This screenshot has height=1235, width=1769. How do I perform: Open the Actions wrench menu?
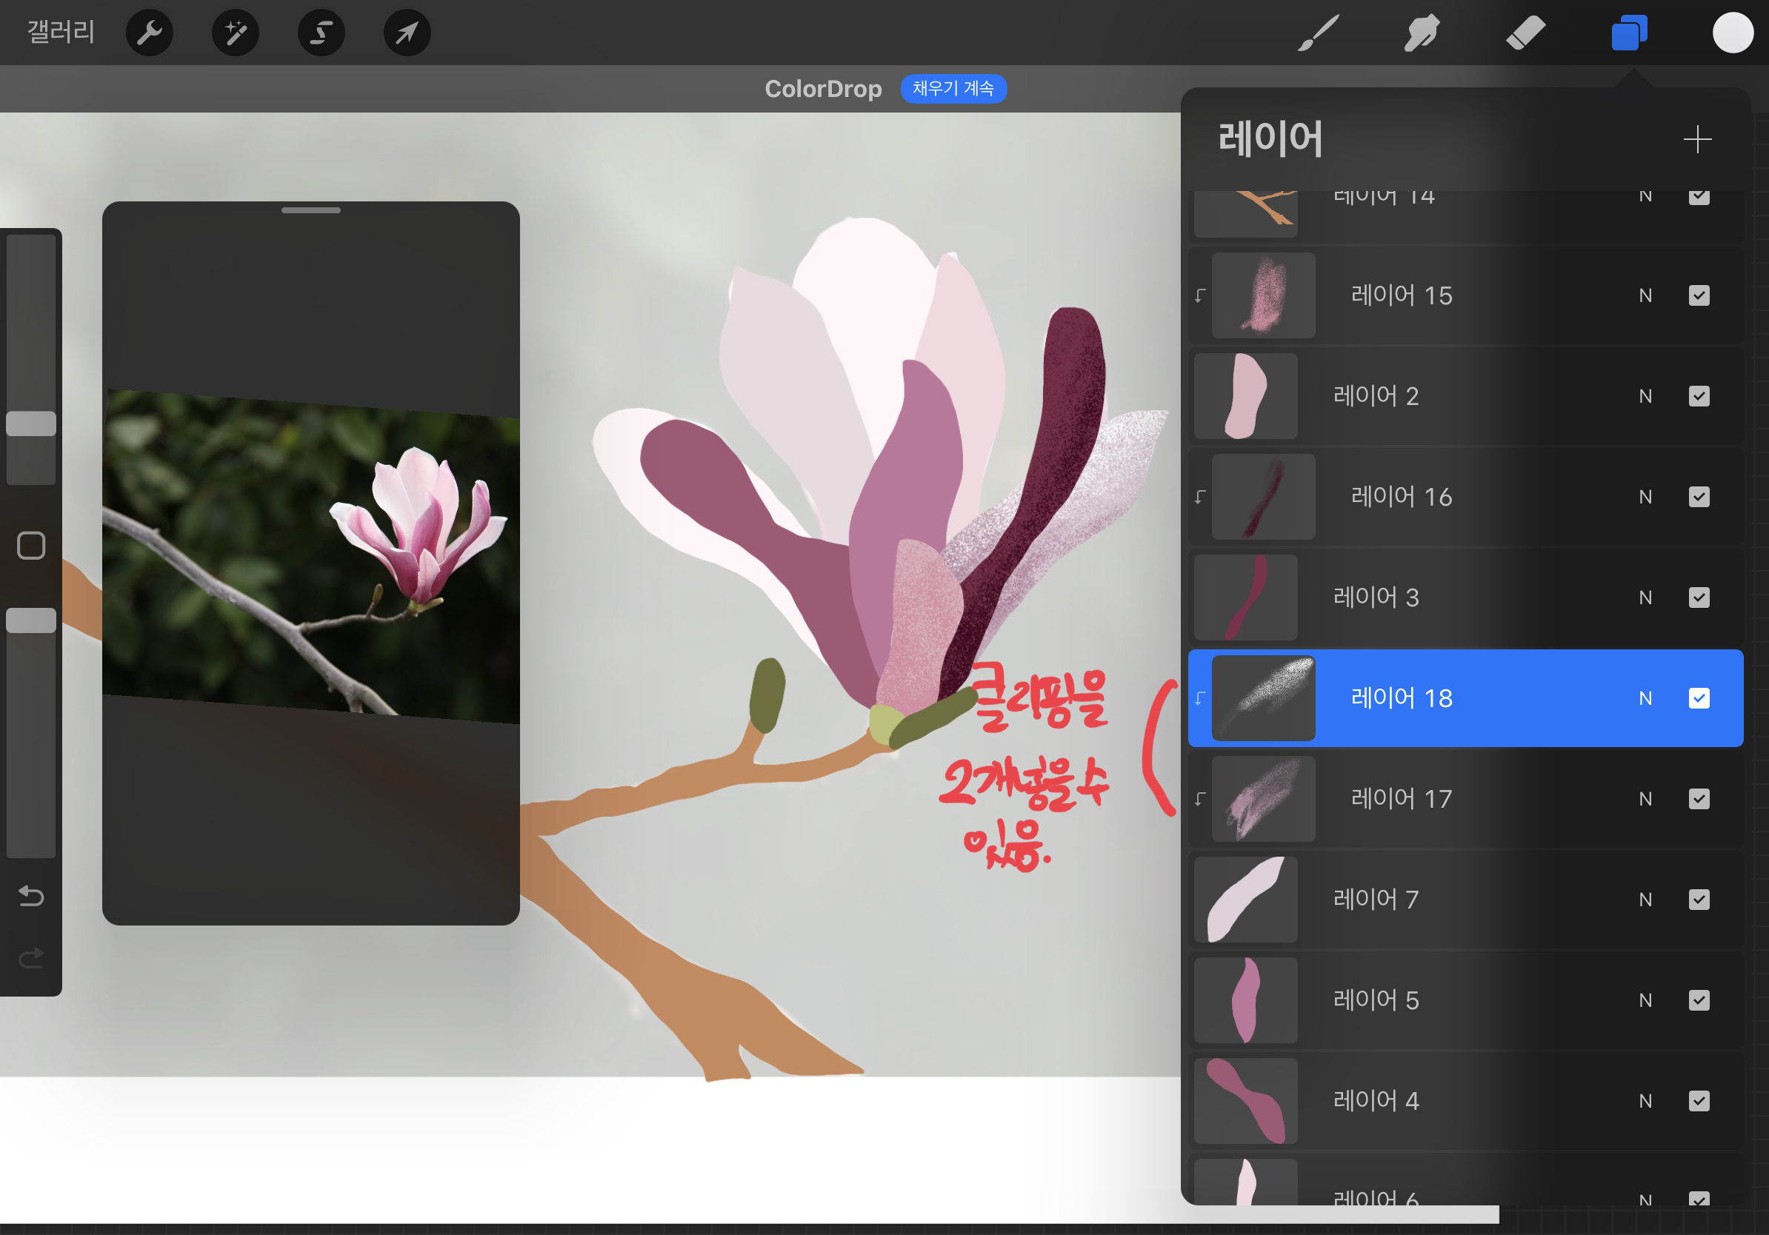(x=150, y=33)
